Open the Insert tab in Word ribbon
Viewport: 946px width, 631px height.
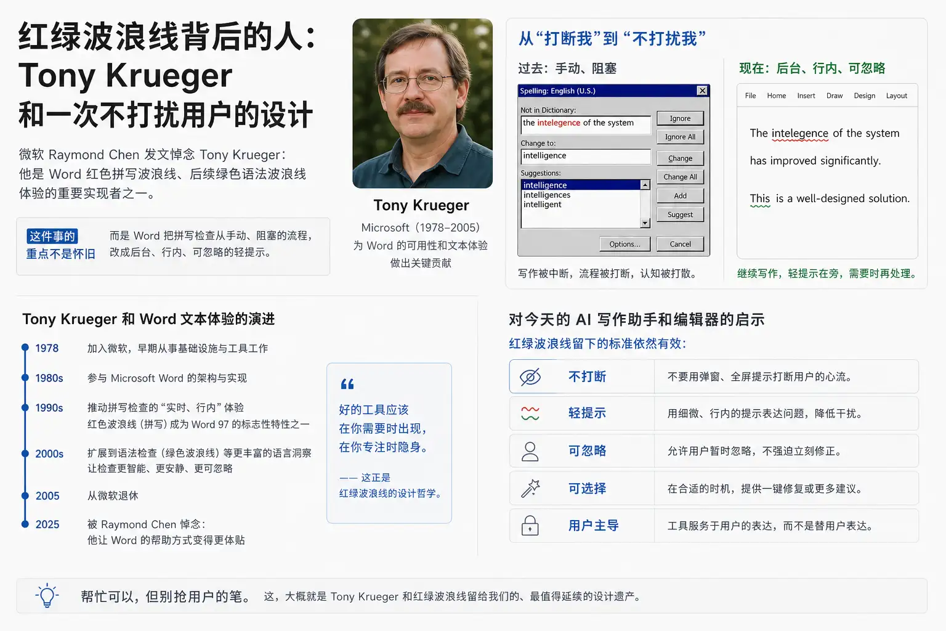806,96
